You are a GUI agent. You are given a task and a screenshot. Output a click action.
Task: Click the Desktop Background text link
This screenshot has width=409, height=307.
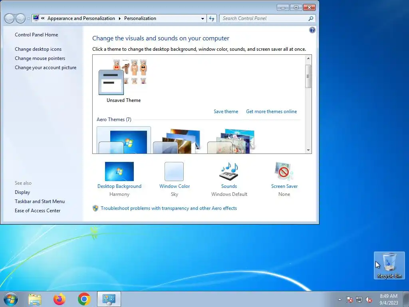click(x=119, y=186)
